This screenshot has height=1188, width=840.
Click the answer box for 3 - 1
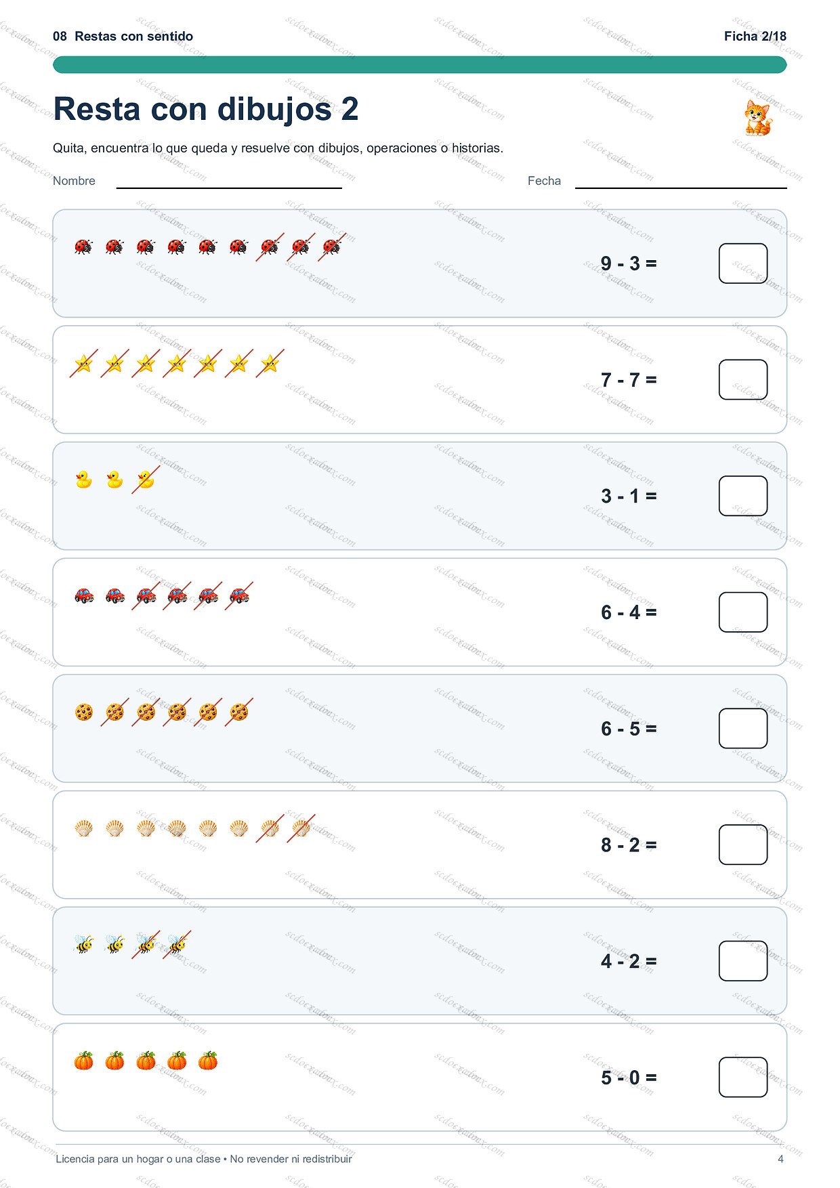point(743,496)
